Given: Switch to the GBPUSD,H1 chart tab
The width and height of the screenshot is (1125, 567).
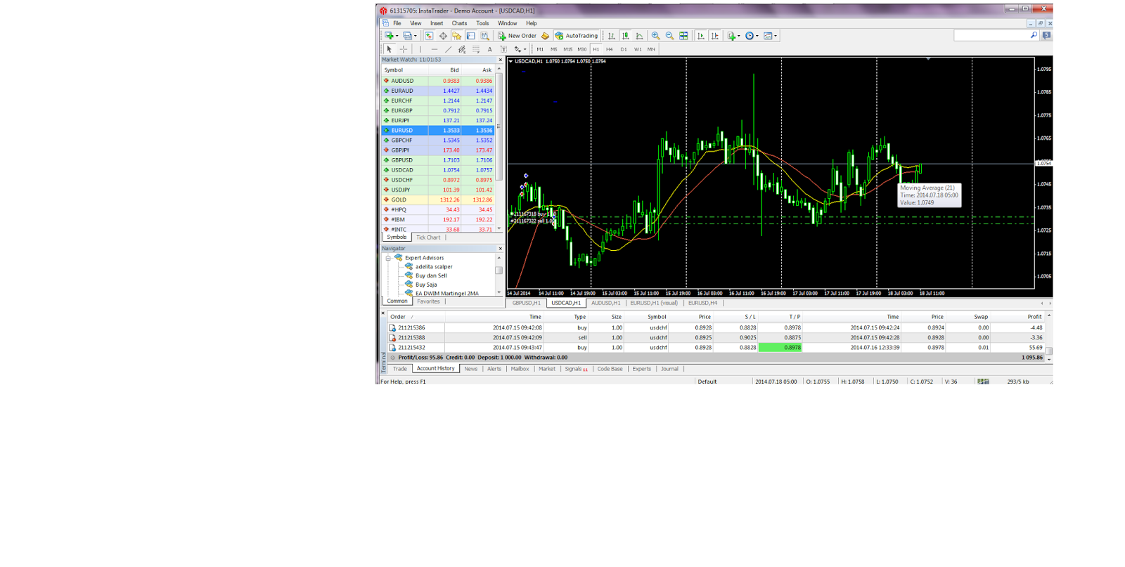Looking at the screenshot, I should coord(526,303).
